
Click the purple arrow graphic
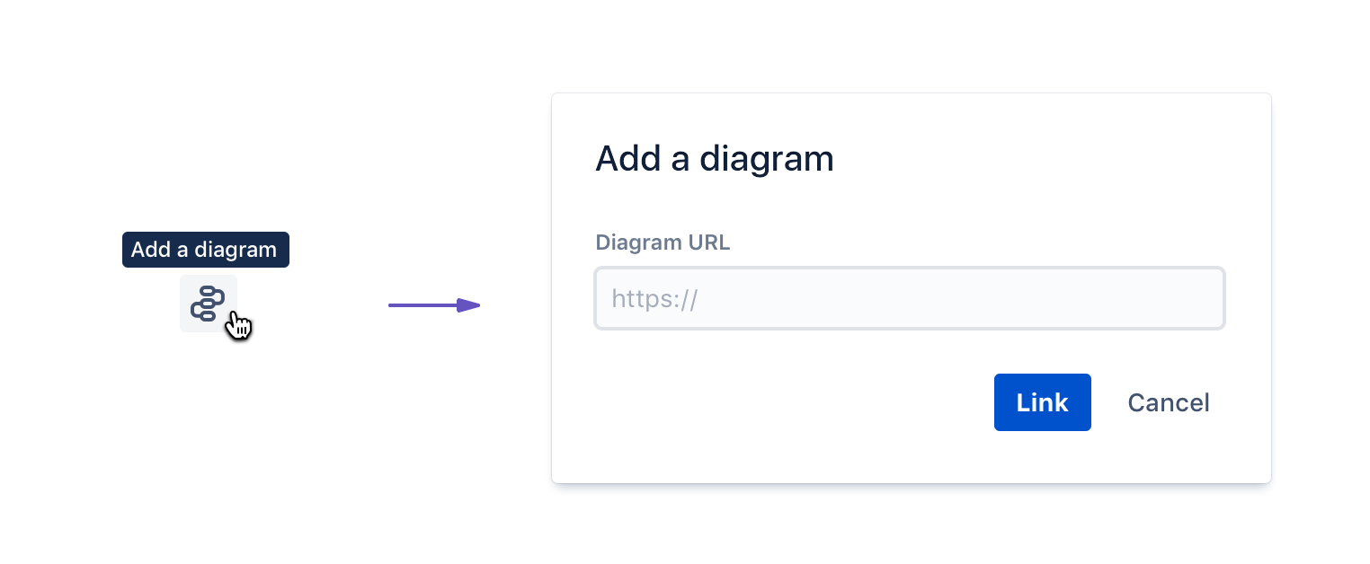click(x=434, y=305)
